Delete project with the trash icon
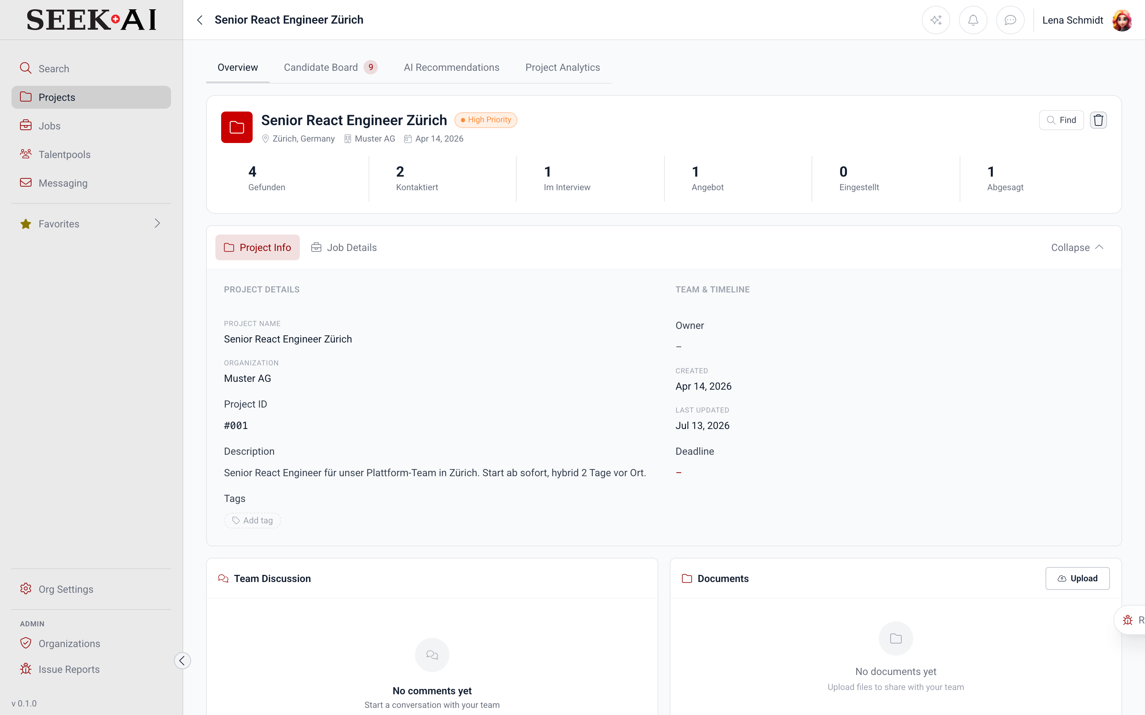Screen dimensions: 1145x715 click(x=1098, y=120)
